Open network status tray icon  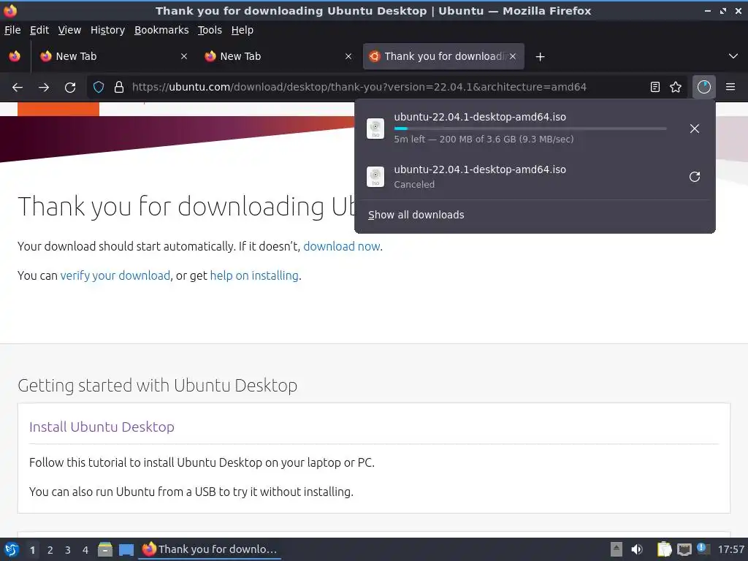click(684, 549)
